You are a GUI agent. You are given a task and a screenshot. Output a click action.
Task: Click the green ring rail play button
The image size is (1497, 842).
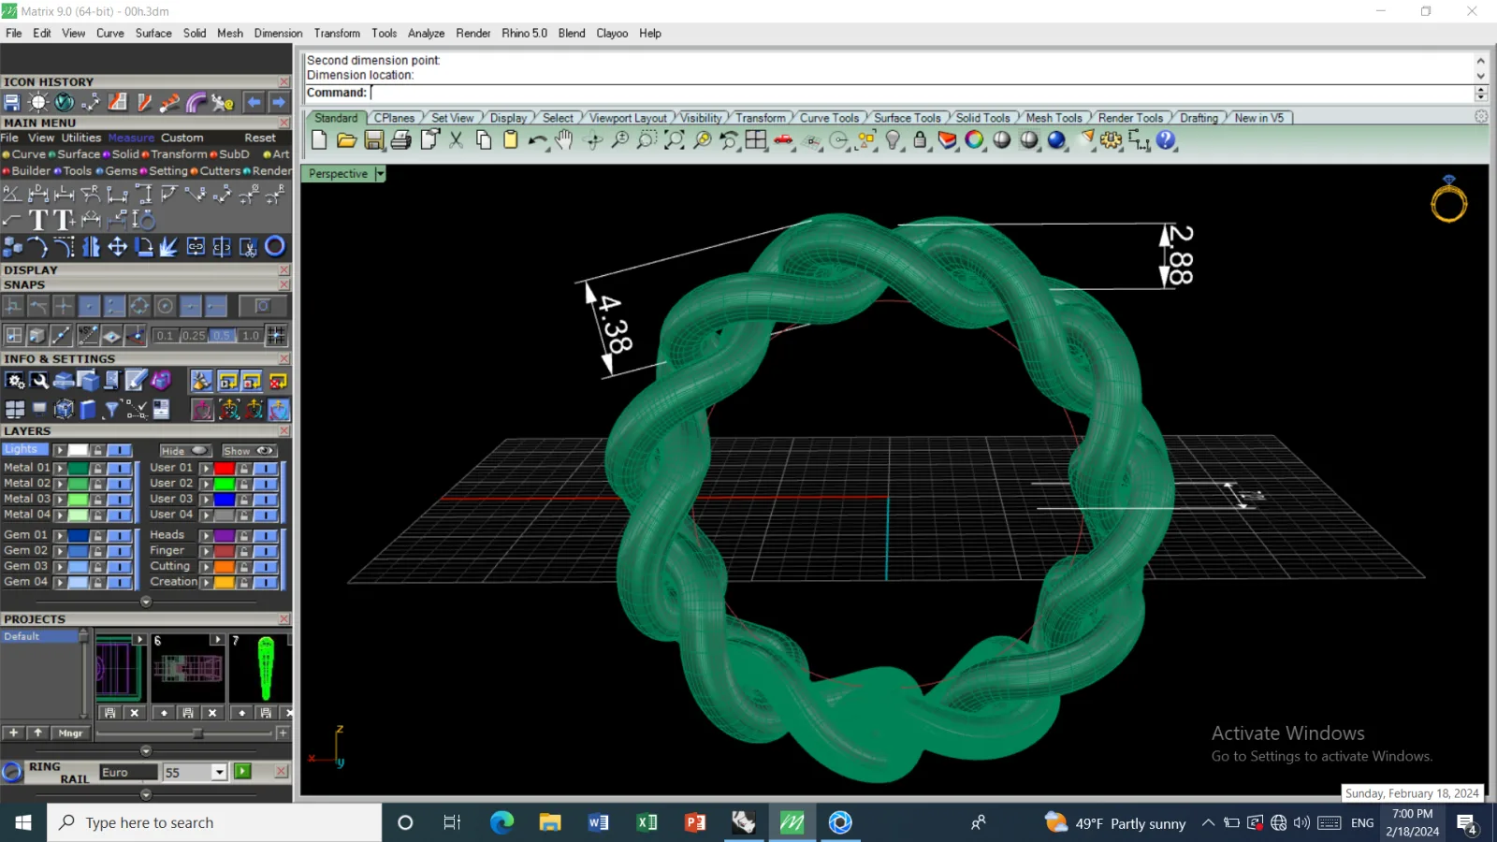pos(243,772)
